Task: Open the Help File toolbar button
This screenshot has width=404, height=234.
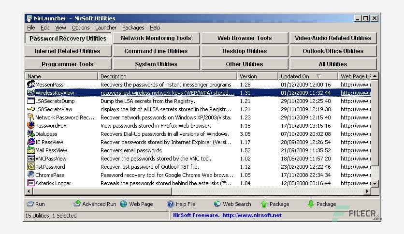Action: click(x=181, y=204)
